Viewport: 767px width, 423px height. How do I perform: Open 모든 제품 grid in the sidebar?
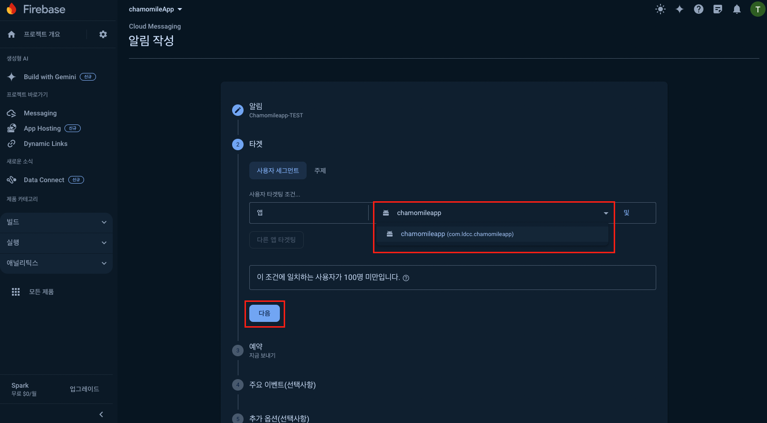(x=41, y=292)
